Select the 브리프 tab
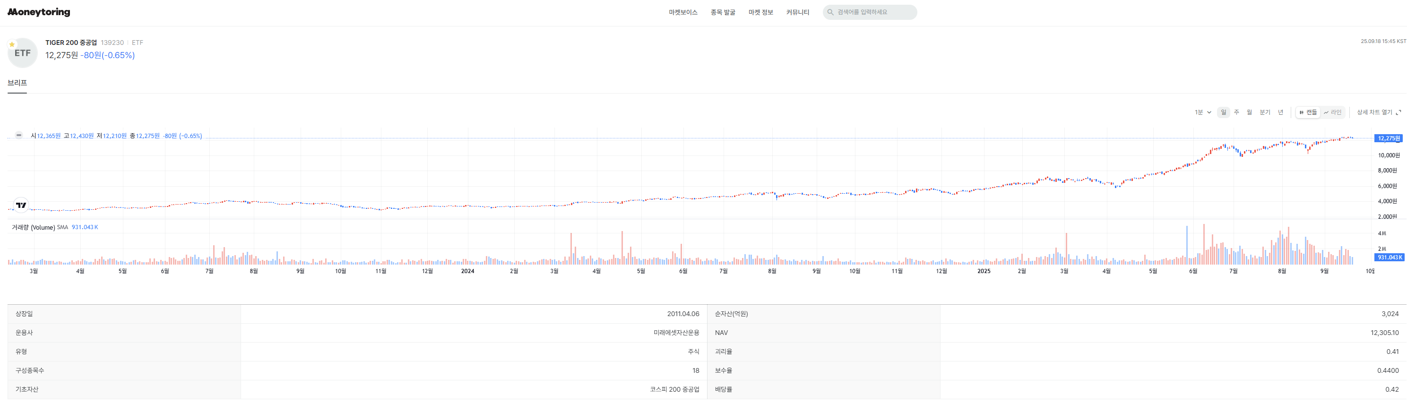This screenshot has width=1407, height=412. click(x=17, y=83)
